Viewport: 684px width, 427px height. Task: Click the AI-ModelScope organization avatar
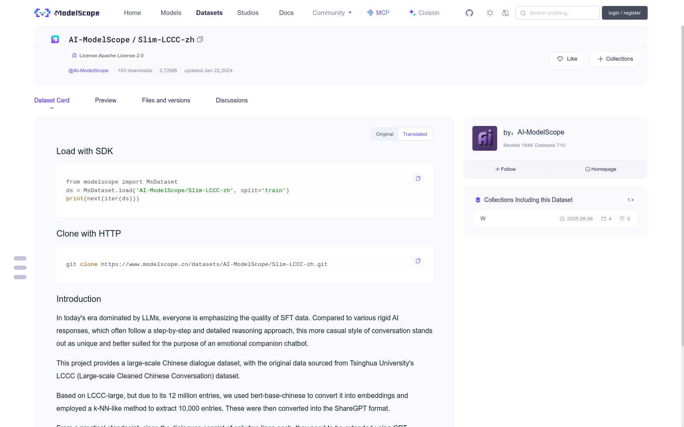[x=485, y=138]
